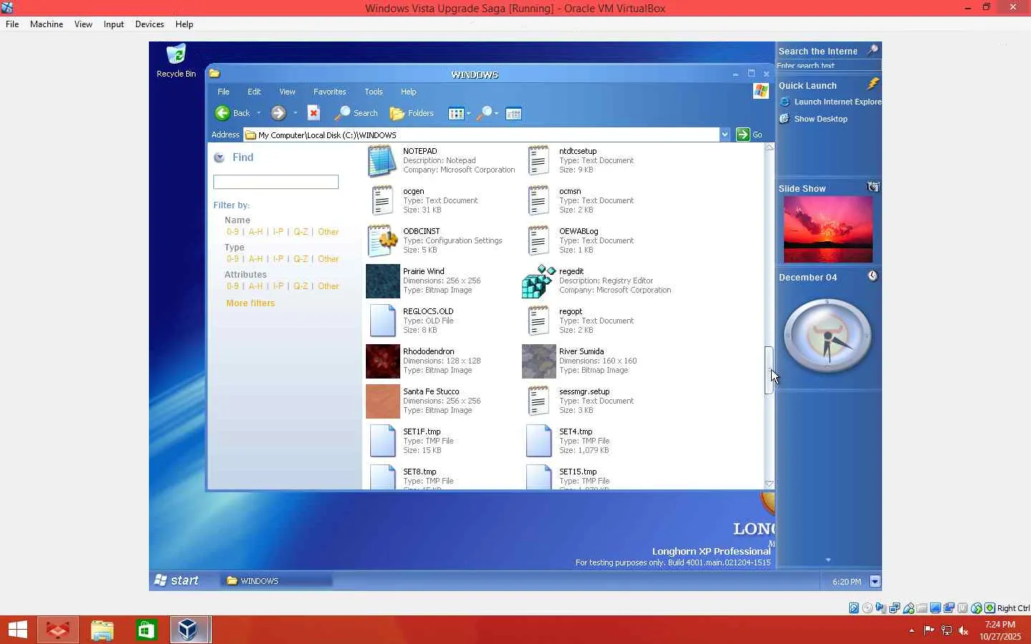
Task: Select the Prairie Wind bitmap thumbnail
Action: (382, 281)
